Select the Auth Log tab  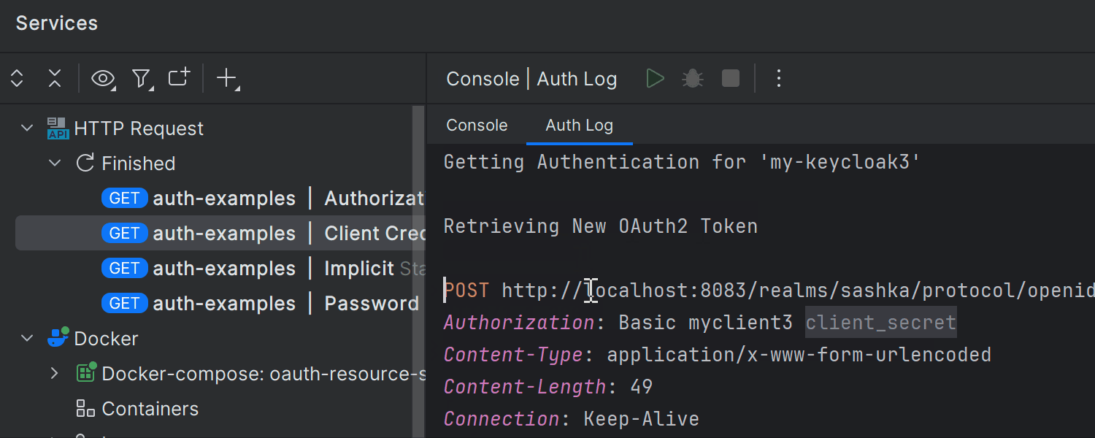579,125
